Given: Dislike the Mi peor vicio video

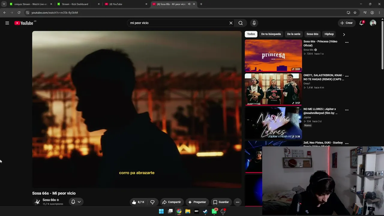Looking at the screenshot, I should pos(152,202).
